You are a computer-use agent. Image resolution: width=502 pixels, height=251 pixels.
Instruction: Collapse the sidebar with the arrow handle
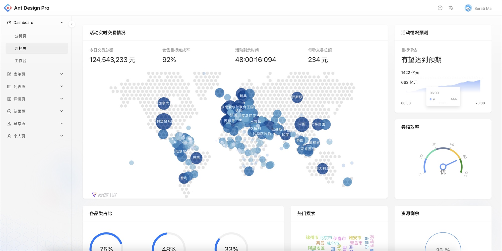pyautogui.click(x=72, y=24)
